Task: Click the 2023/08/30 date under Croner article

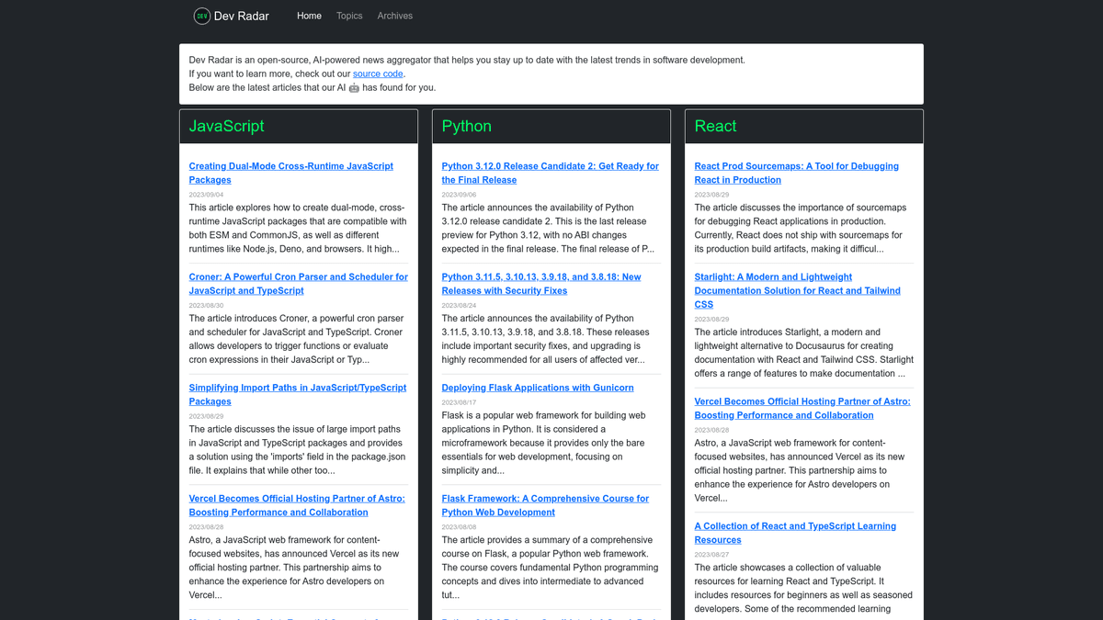Action: 206,305
